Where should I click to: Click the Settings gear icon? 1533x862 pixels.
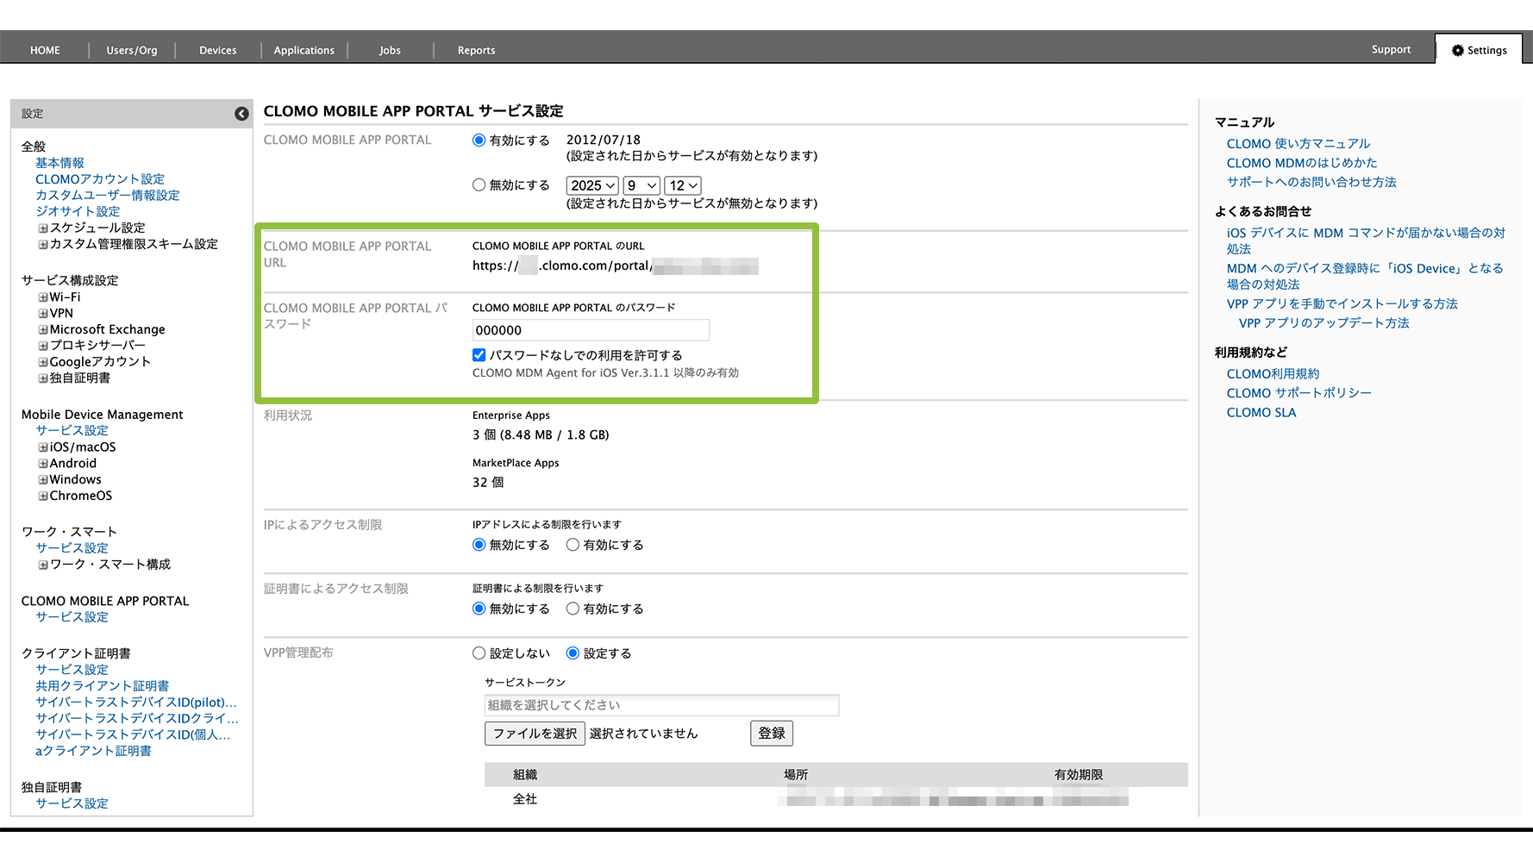(1458, 51)
